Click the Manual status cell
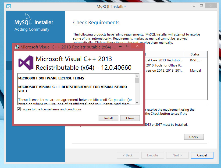The width and height of the screenshot is (221, 168). [x=195, y=71]
